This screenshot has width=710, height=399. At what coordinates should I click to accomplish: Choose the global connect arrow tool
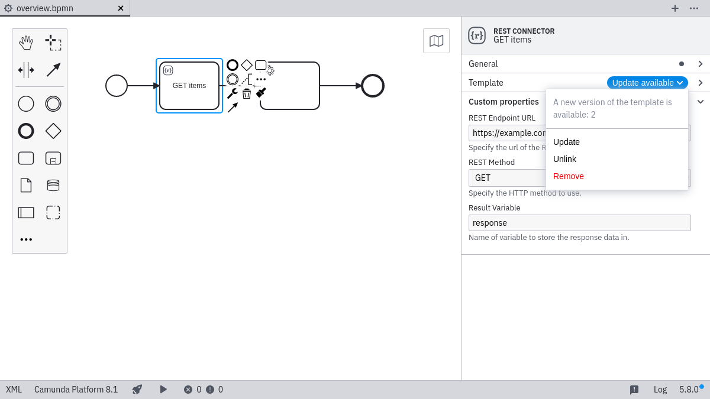[53, 70]
